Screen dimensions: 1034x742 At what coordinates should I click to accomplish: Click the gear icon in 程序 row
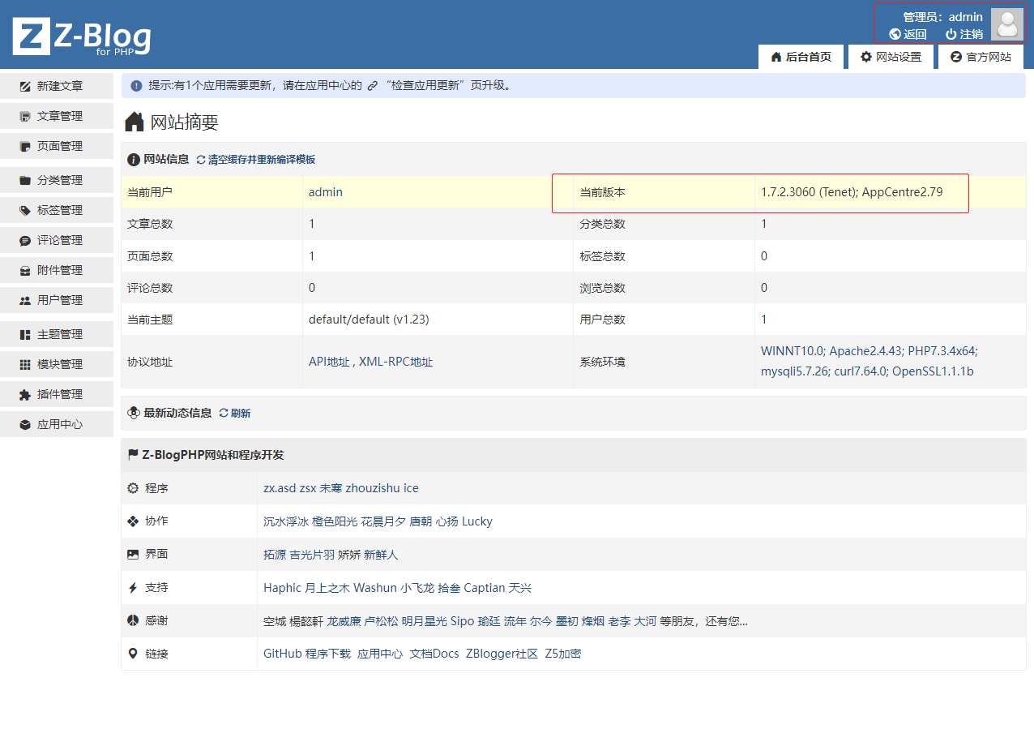tap(133, 488)
